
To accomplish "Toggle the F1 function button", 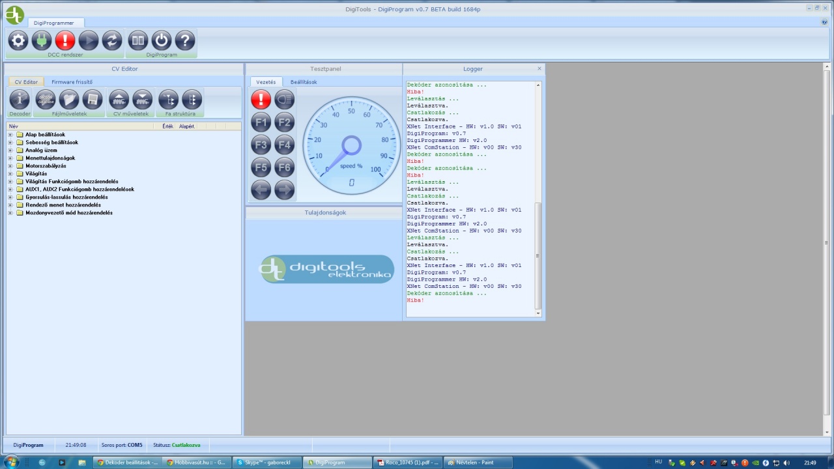I will click(x=261, y=122).
